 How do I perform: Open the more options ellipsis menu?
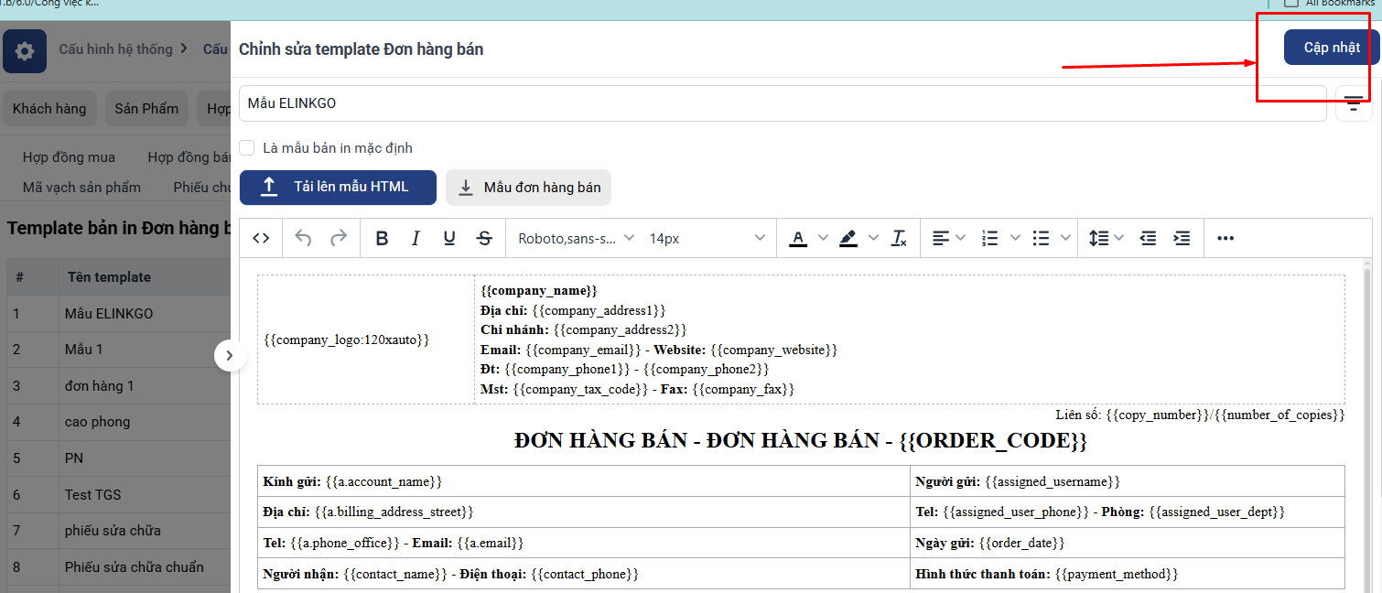pos(1225,238)
